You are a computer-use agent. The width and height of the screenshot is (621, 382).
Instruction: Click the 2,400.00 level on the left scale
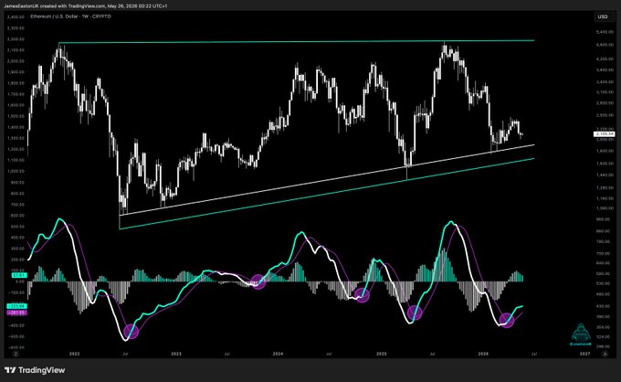(16, 17)
